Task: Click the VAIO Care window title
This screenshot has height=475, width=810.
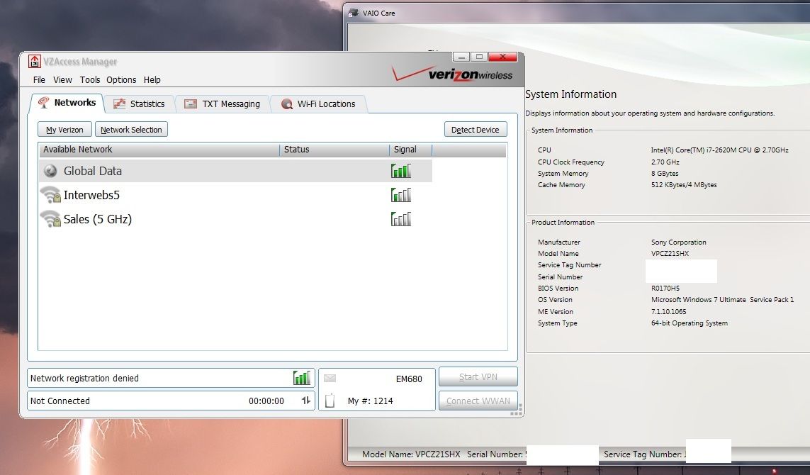Action: pos(378,13)
